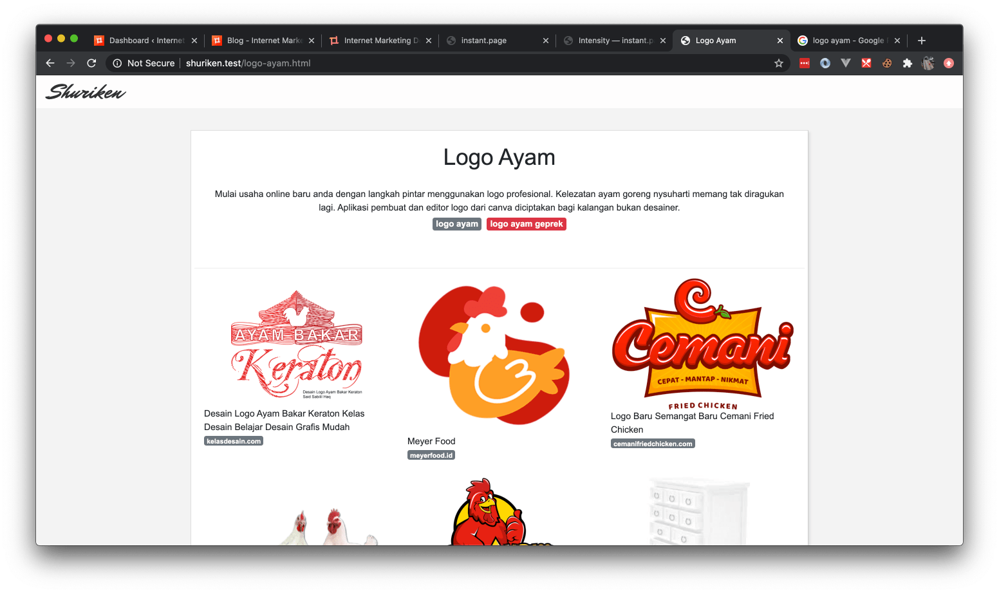Open the Extensions puzzle piece menu
This screenshot has height=593, width=999.
click(x=908, y=63)
